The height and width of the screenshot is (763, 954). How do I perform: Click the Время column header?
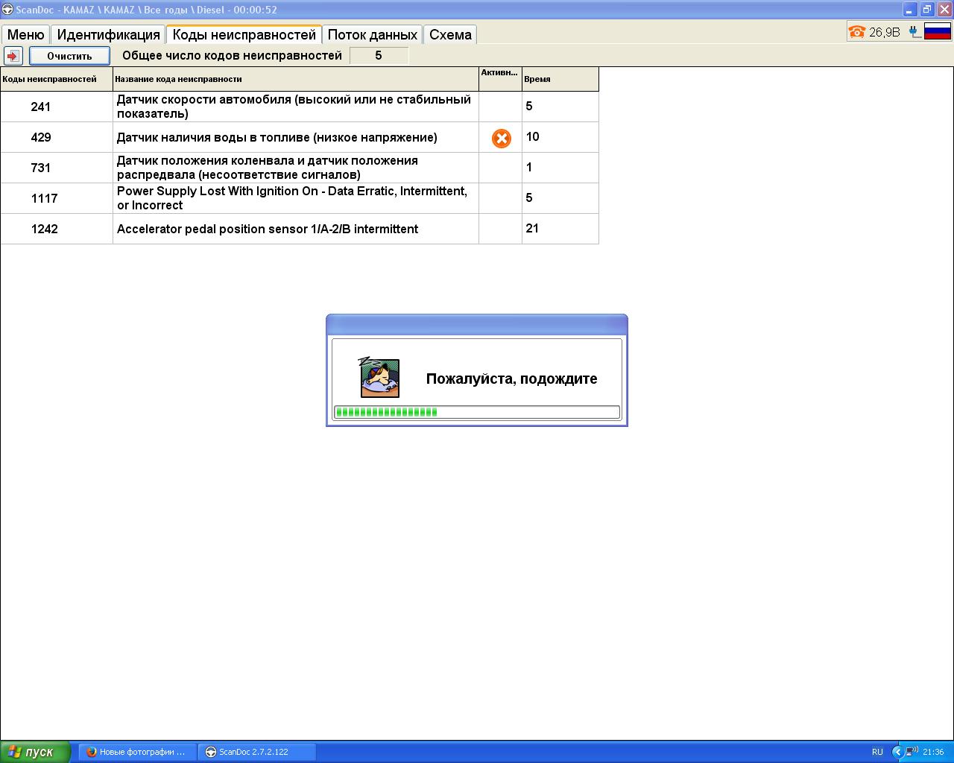(560, 79)
